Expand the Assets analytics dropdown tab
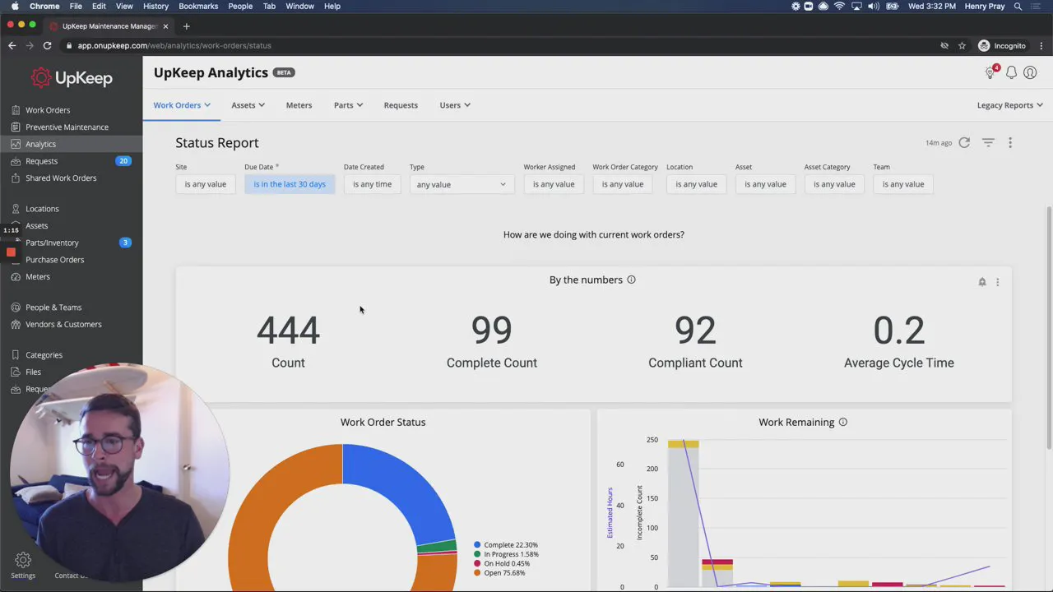This screenshot has width=1053, height=592. coord(248,105)
